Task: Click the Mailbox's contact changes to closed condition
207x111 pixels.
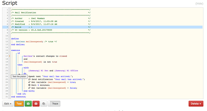Action: click(45, 56)
